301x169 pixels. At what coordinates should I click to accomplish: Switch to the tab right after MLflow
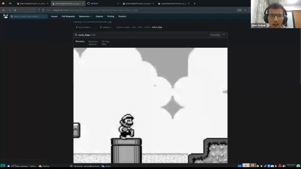click(x=138, y=3)
